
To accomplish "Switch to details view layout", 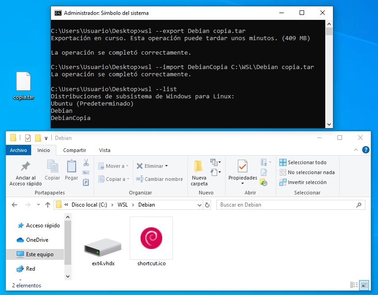I will (354, 285).
